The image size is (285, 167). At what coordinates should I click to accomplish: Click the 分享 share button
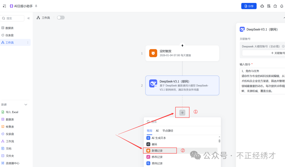(249, 6)
